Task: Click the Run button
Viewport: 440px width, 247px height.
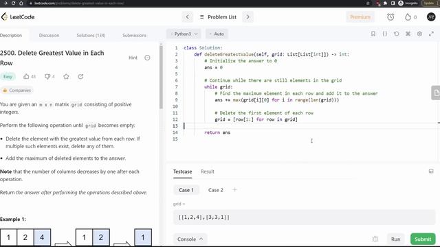Action: [x=396, y=239]
